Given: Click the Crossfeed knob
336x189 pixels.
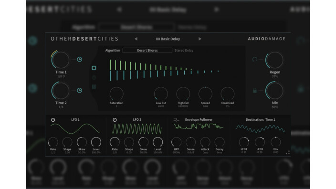Looking at the screenshot, I should tap(228, 94).
